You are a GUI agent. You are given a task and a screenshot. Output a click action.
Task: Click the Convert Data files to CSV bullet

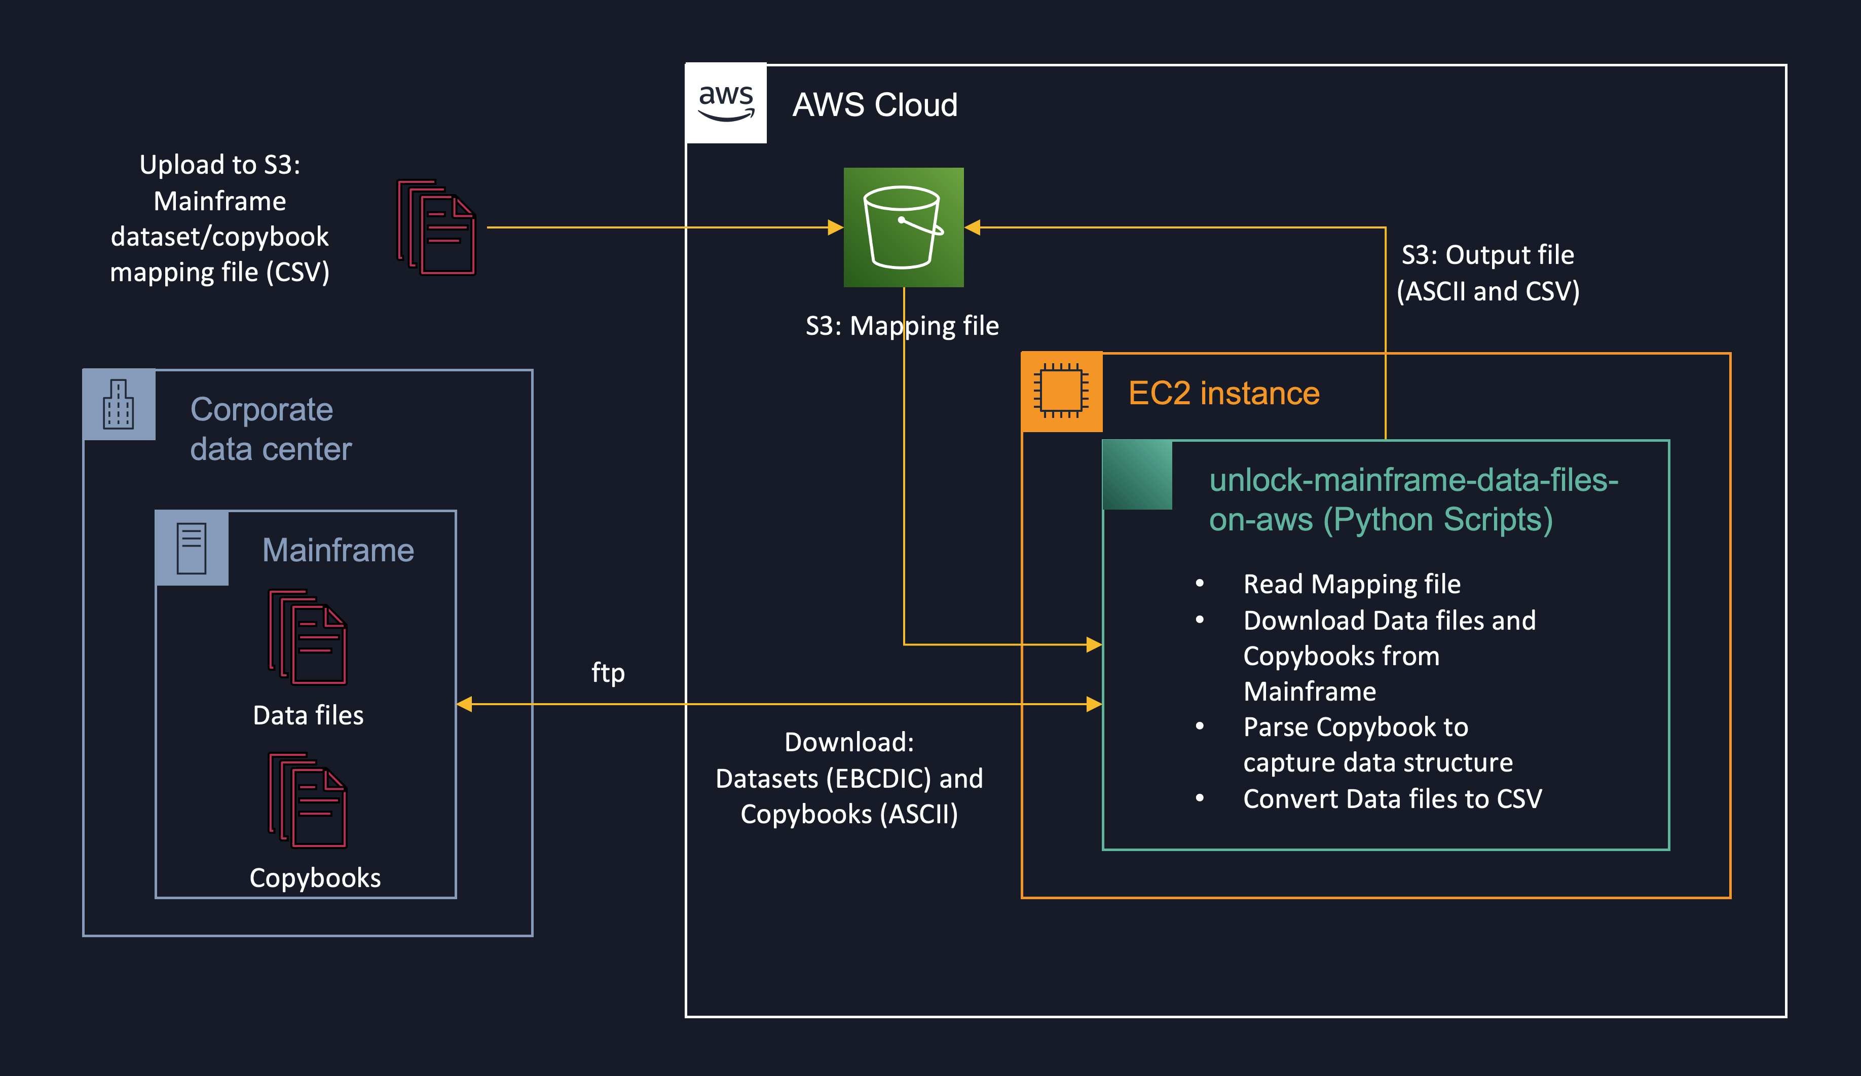[1392, 798]
